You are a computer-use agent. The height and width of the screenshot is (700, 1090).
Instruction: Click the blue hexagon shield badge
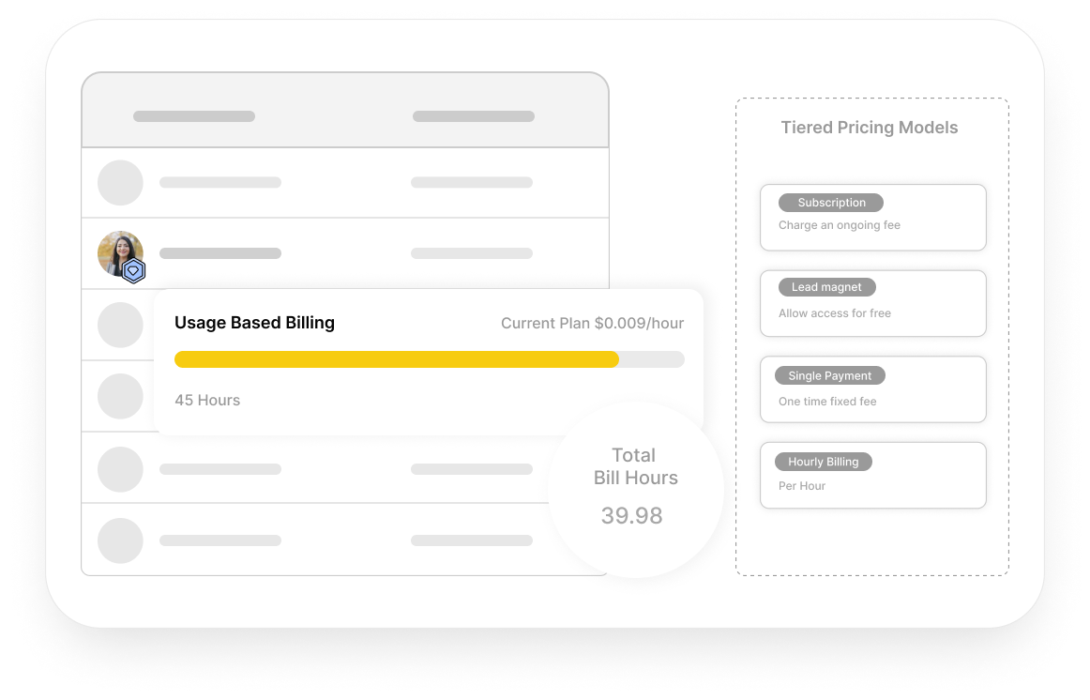tap(134, 271)
